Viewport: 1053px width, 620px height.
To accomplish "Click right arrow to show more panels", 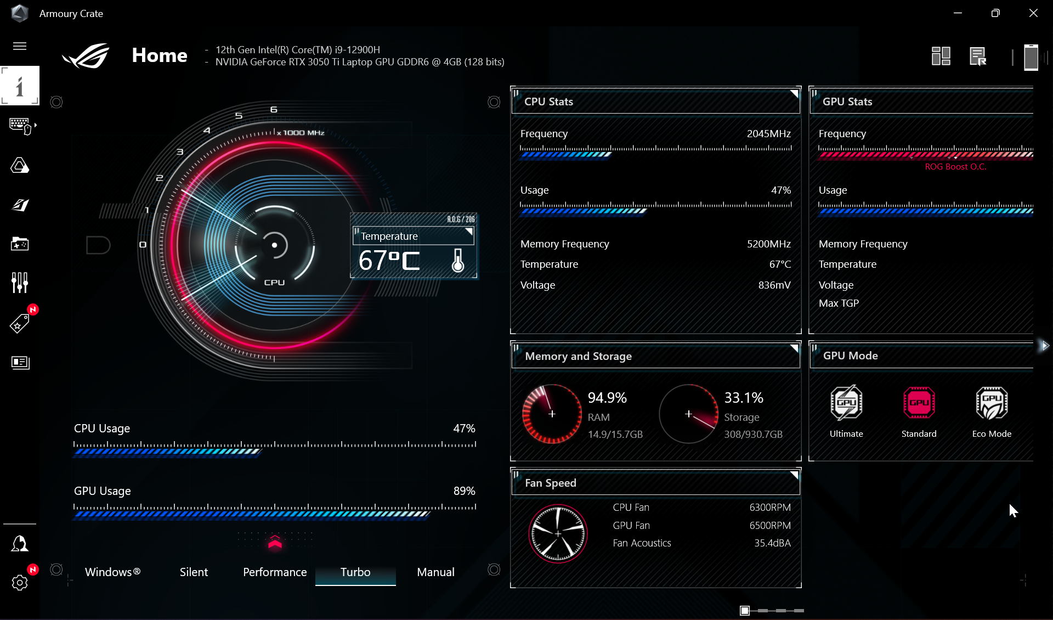I will tap(1045, 346).
